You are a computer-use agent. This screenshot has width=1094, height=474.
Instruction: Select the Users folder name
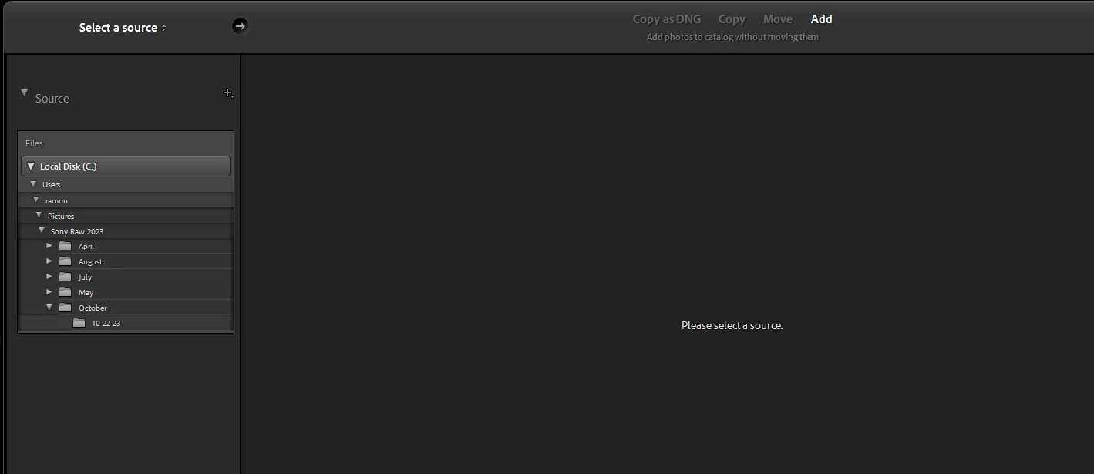coord(51,185)
